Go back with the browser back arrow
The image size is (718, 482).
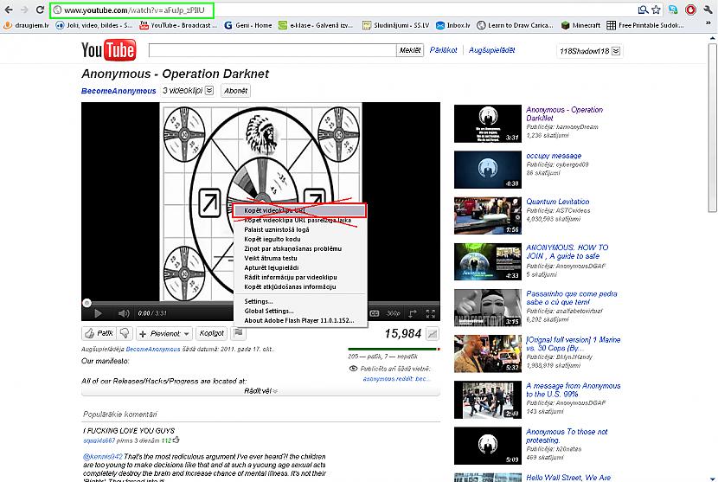(x=9, y=10)
